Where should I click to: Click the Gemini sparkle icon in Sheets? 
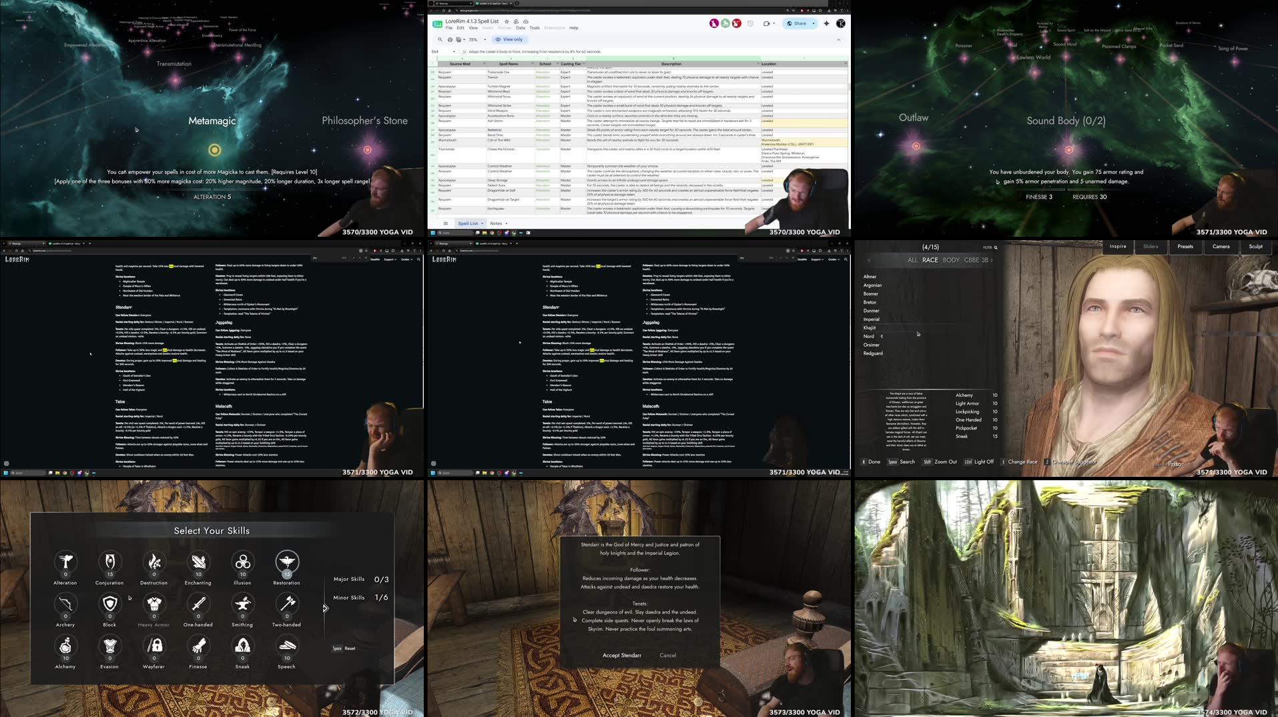tap(826, 23)
